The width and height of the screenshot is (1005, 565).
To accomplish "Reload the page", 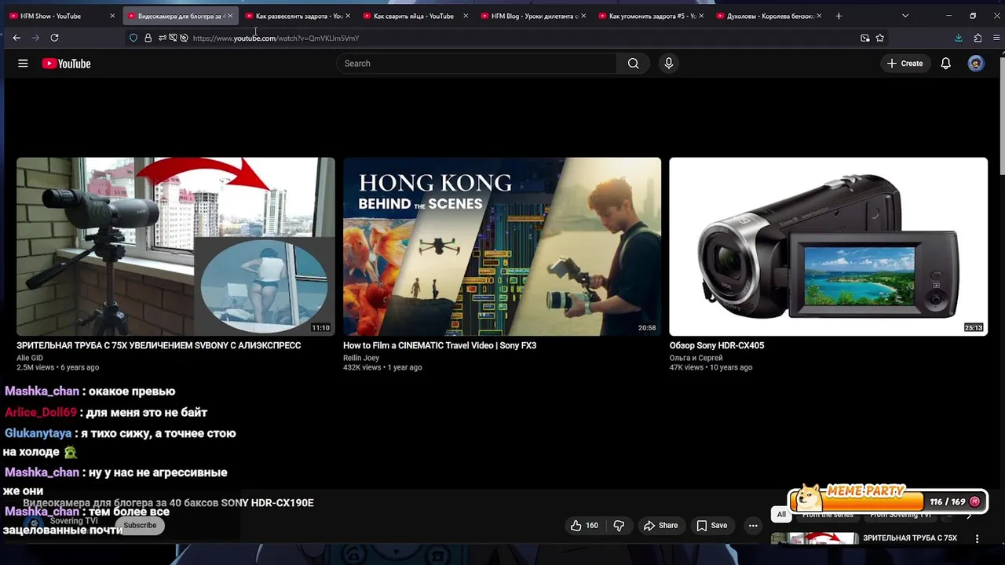I will click(x=54, y=38).
